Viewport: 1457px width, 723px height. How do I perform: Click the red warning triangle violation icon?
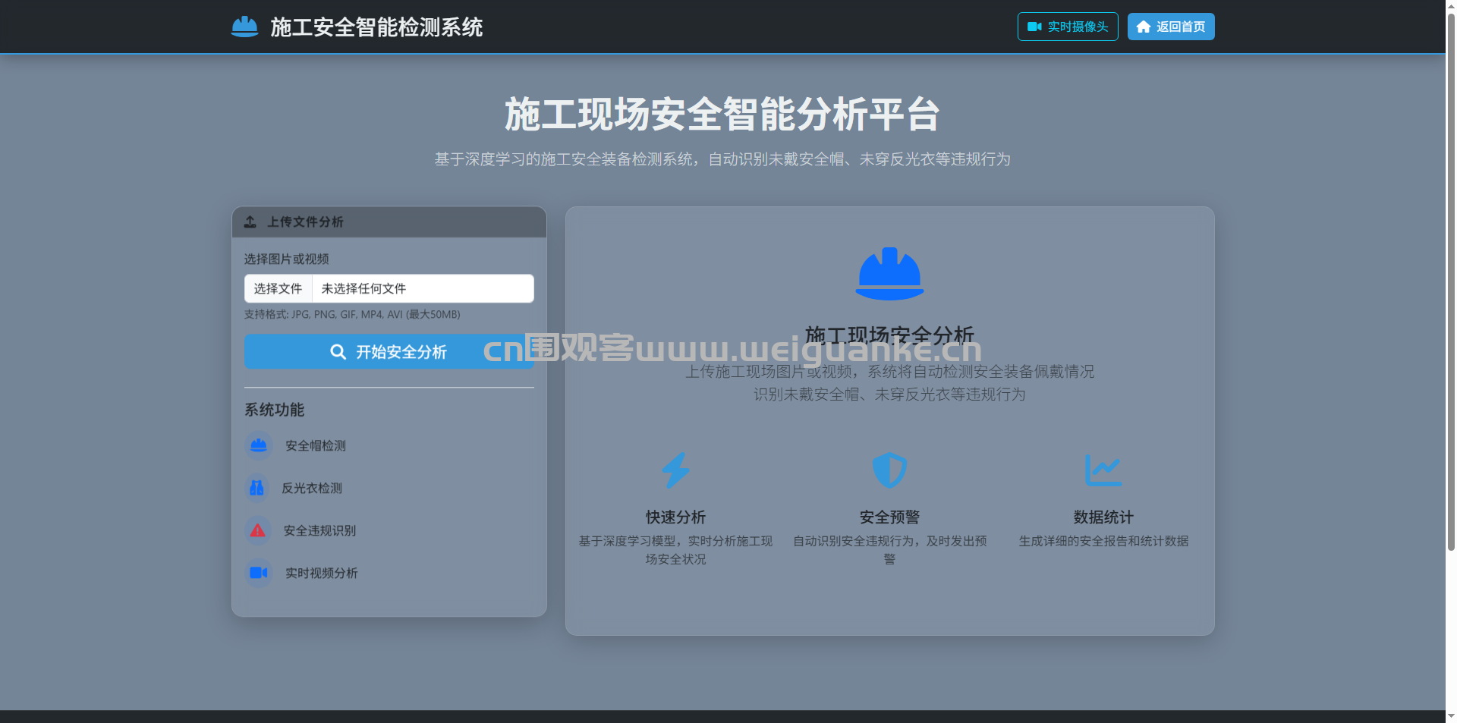[x=258, y=530]
